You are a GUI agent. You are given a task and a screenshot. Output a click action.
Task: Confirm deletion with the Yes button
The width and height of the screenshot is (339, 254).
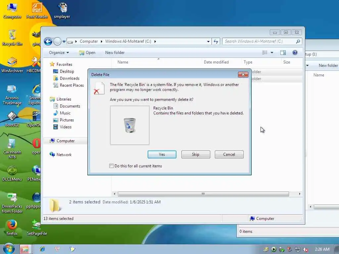[162, 154]
